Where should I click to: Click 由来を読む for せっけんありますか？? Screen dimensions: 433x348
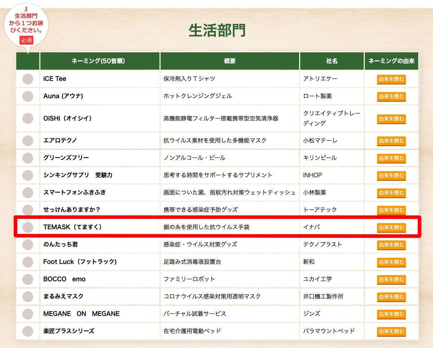392,210
